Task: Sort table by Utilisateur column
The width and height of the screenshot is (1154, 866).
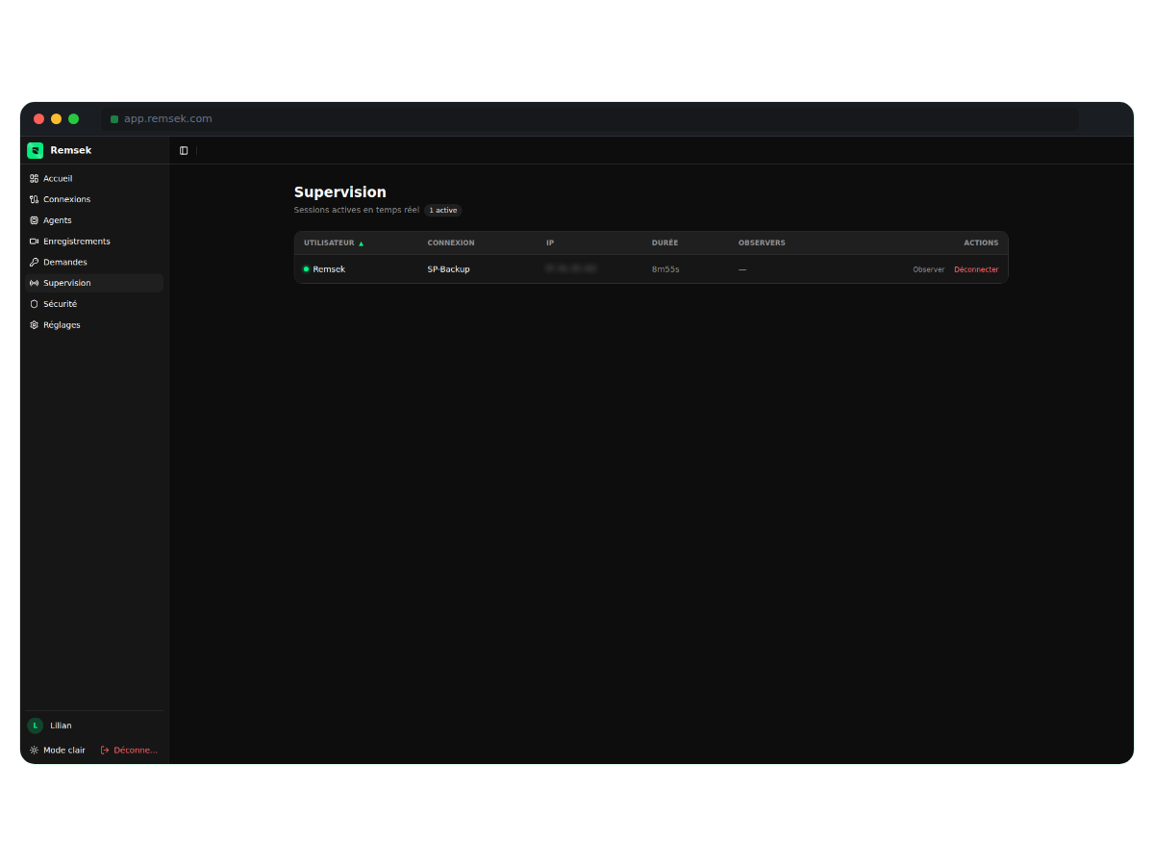Action: pos(329,243)
